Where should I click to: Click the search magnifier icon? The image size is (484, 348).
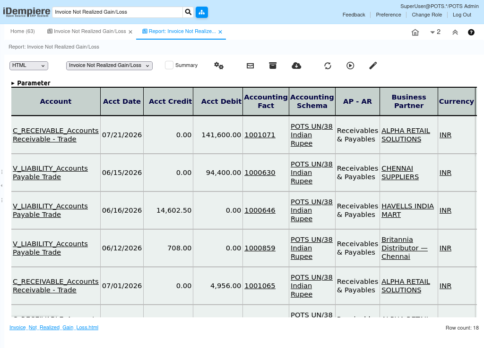click(x=188, y=12)
